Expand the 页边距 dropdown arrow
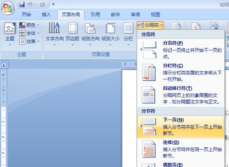 [x=73, y=45]
